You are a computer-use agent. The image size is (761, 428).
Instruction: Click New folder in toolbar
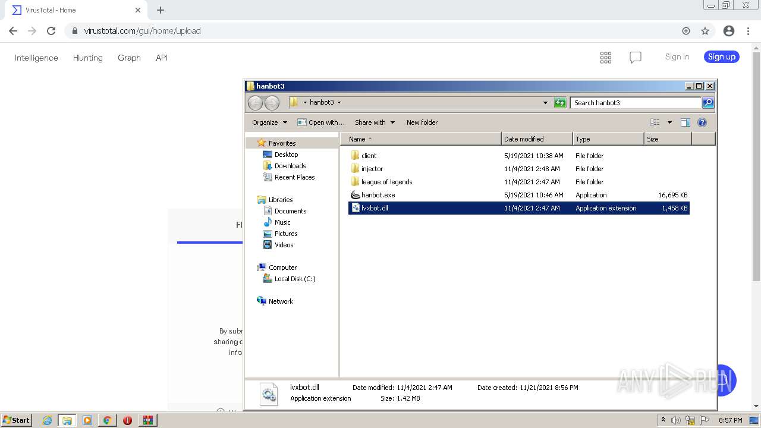click(x=422, y=122)
